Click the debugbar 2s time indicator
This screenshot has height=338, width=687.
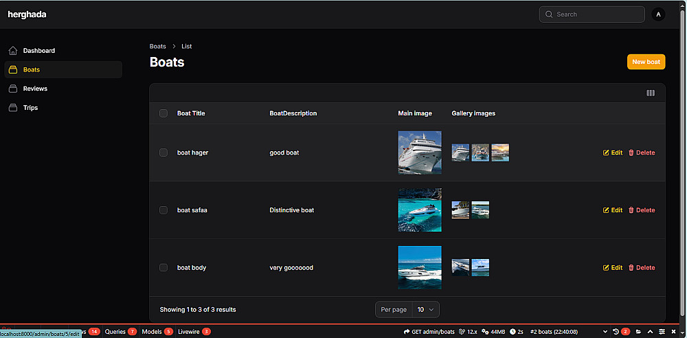coord(517,332)
